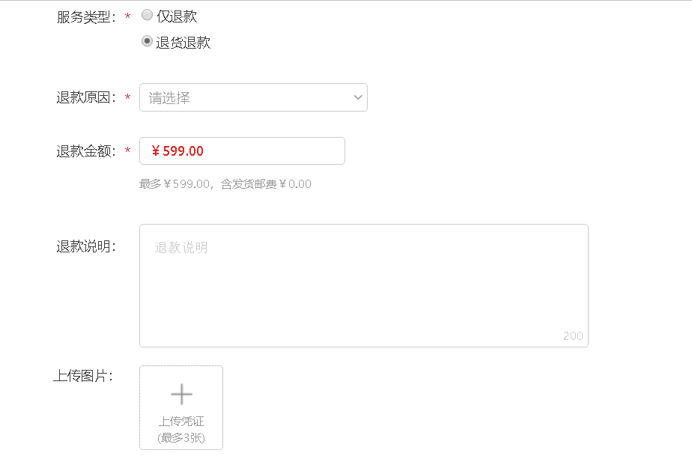Click the chevron on the refund reason selector
Image resolution: width=692 pixels, height=462 pixels.
click(357, 97)
